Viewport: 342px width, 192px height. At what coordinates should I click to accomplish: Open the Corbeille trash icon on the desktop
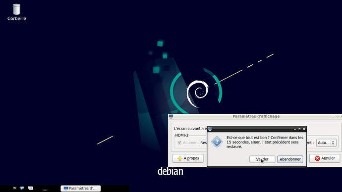tap(16, 12)
